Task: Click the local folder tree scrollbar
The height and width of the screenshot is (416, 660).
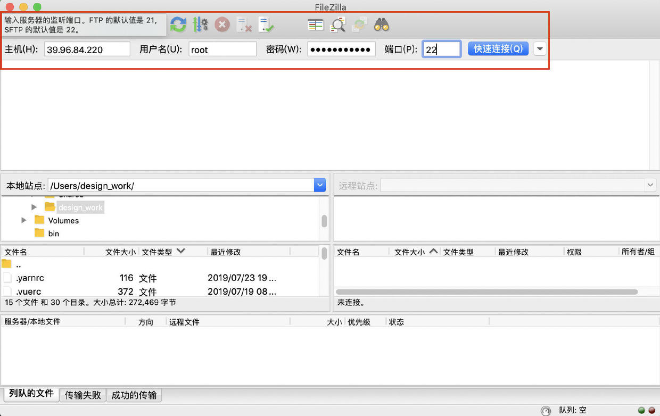Action: [324, 220]
